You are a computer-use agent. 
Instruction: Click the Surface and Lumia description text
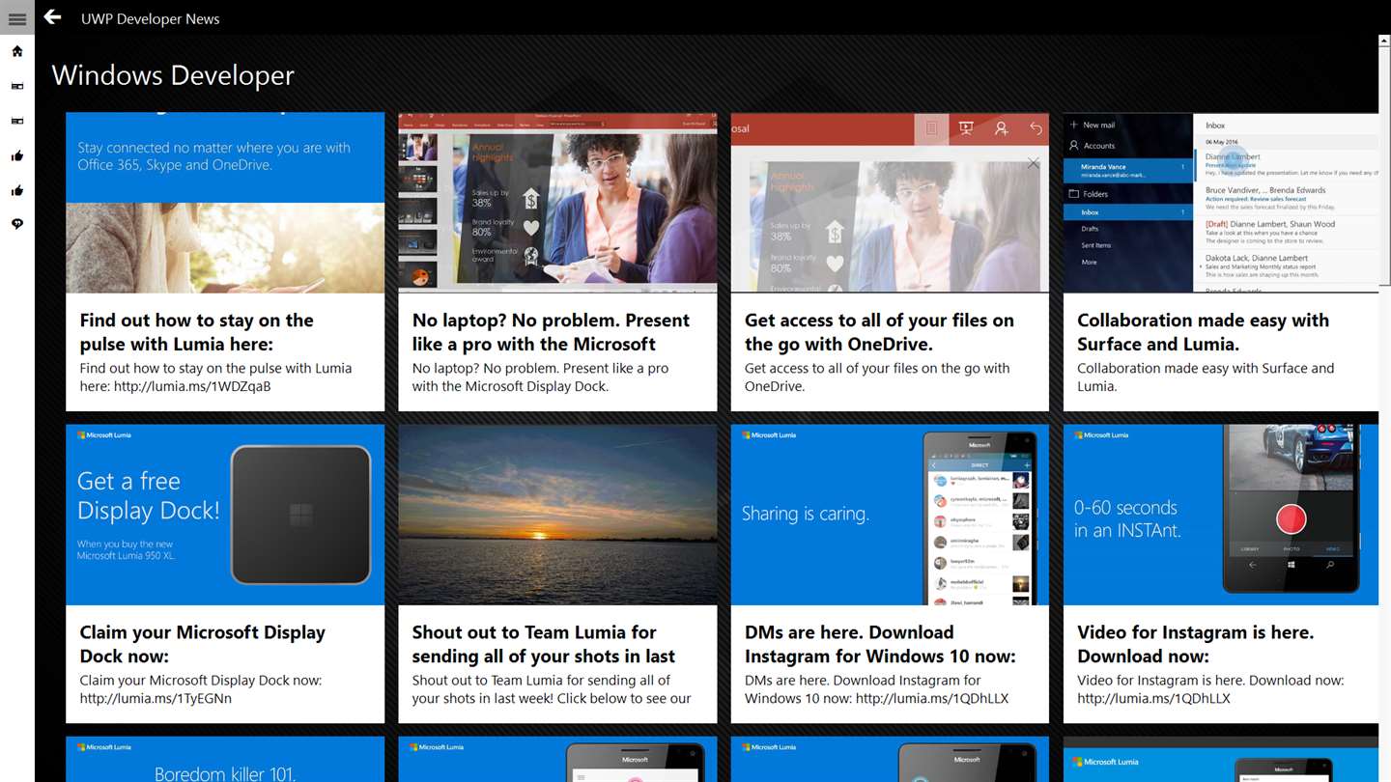(x=1206, y=377)
